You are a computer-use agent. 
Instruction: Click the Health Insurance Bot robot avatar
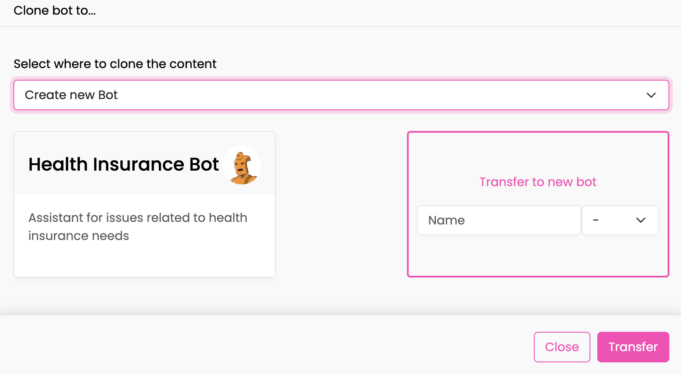[x=242, y=165]
